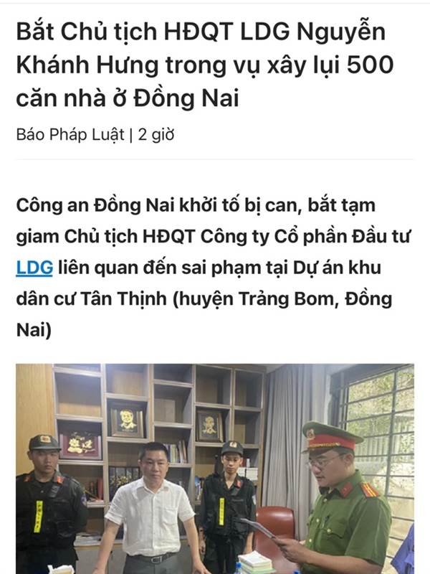Select the Báo Pháp Luật source name

click(x=70, y=135)
